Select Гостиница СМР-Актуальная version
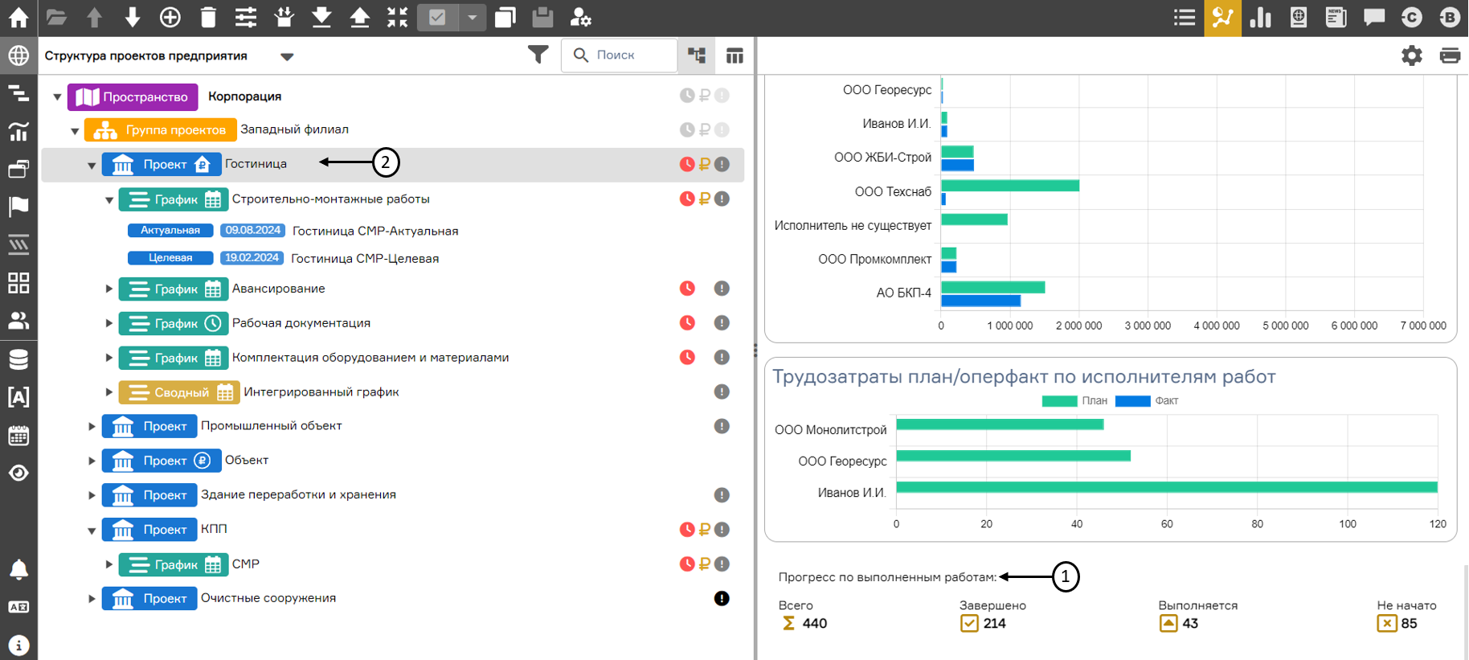The image size is (1469, 660). pyautogui.click(x=375, y=231)
